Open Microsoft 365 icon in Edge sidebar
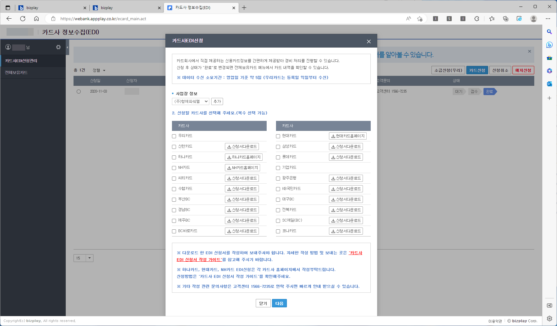The height and width of the screenshot is (326, 557). (x=550, y=71)
